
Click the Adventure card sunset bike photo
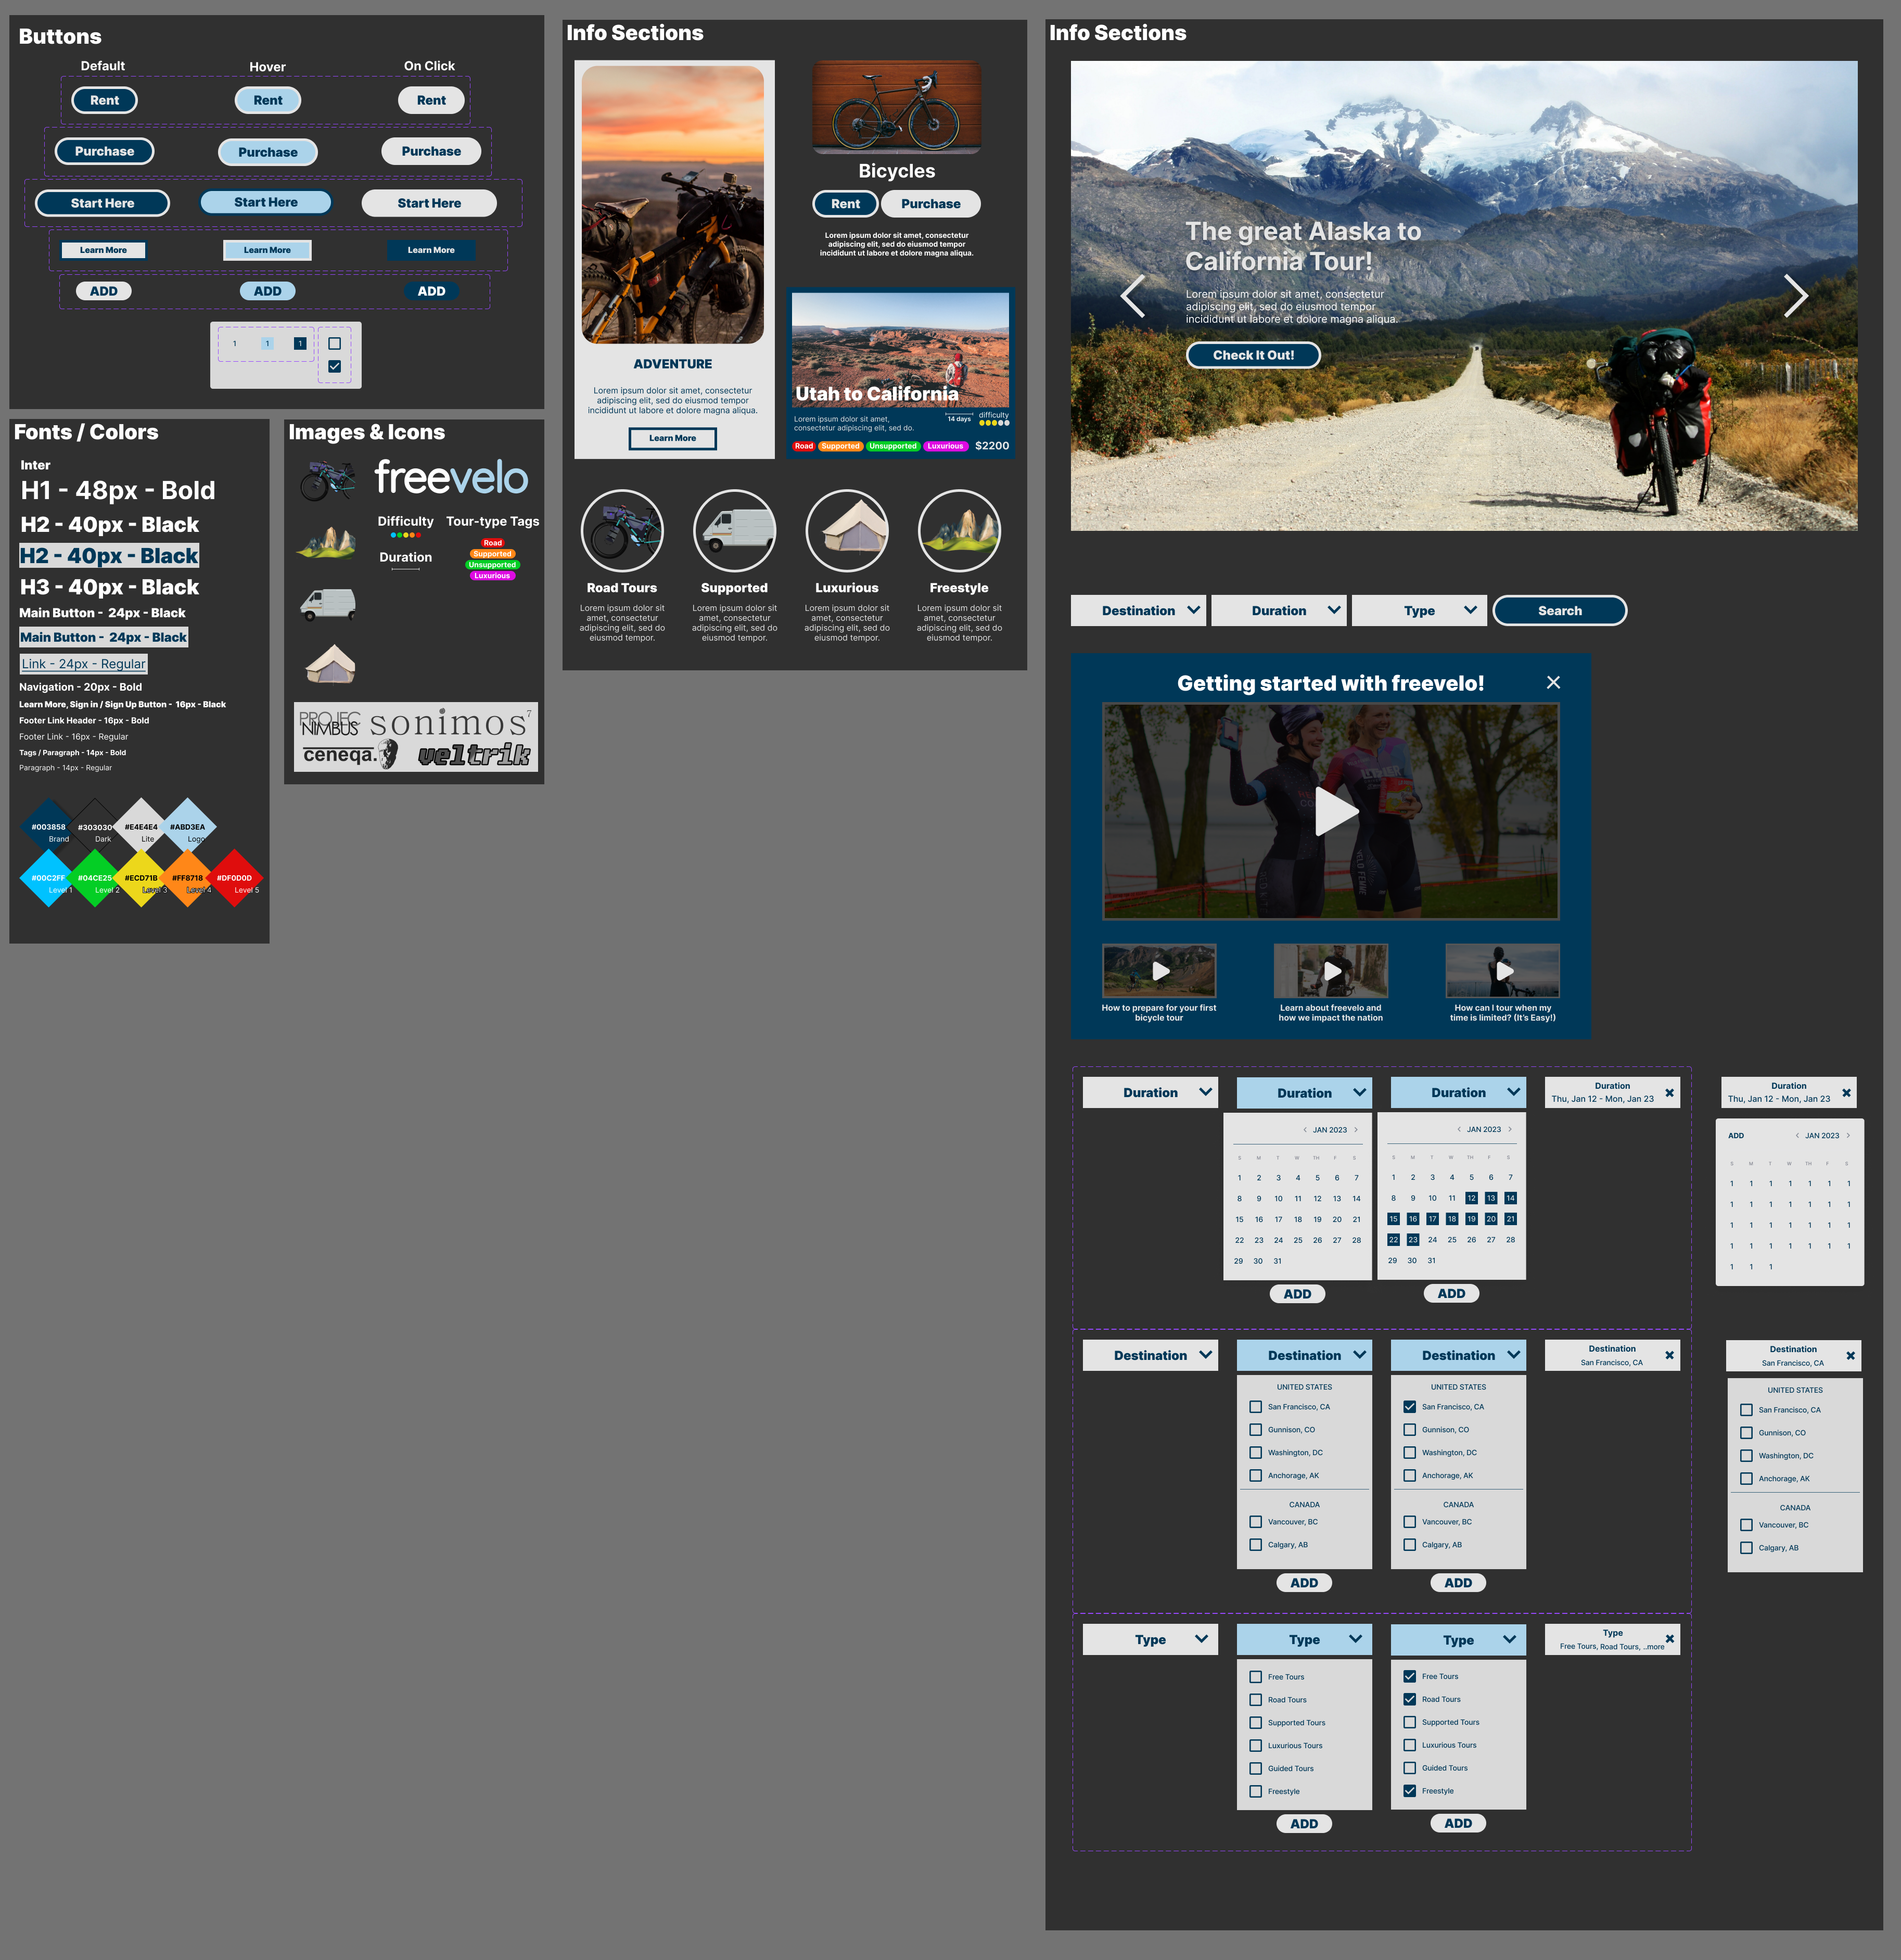pyautogui.click(x=673, y=205)
